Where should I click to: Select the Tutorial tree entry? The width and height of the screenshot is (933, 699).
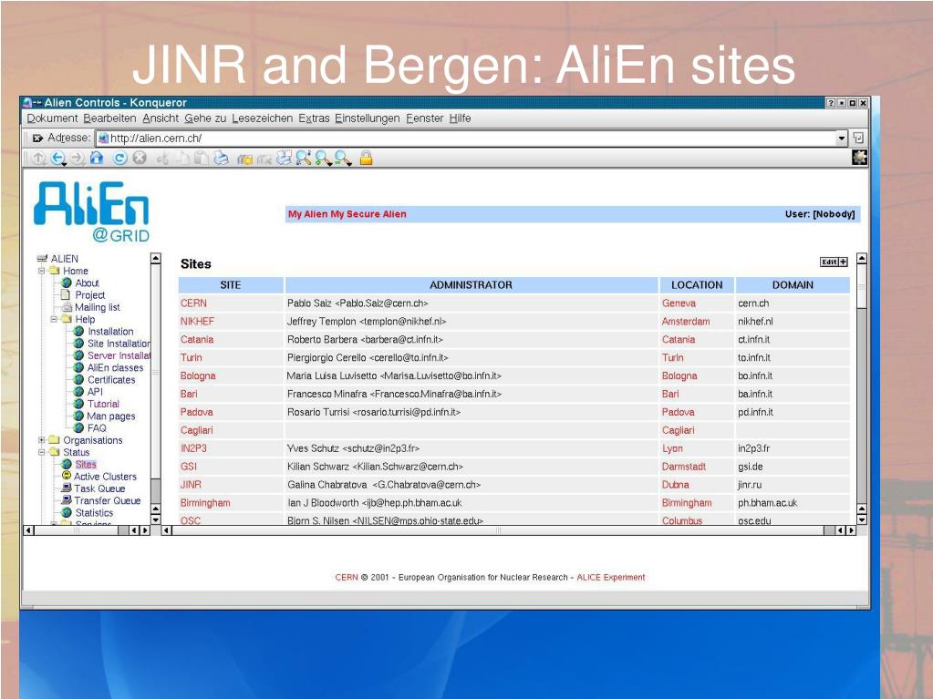coord(103,404)
